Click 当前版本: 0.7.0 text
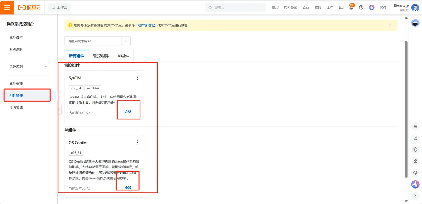Screen dimensions: 422x204 tap(80, 188)
